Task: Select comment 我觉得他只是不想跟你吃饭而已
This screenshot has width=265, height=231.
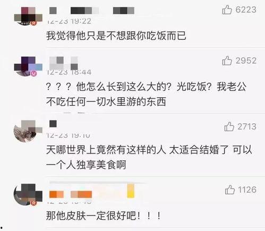Action: (x=116, y=36)
